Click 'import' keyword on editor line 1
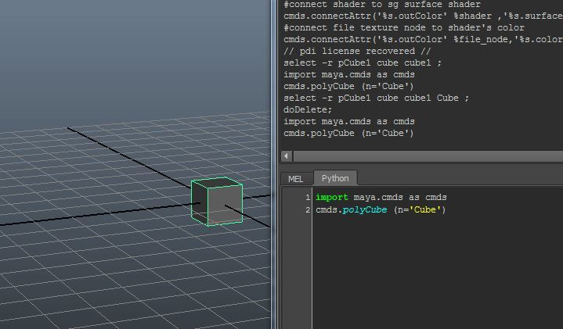Image resolution: width=563 pixels, height=329 pixels. [x=332, y=198]
